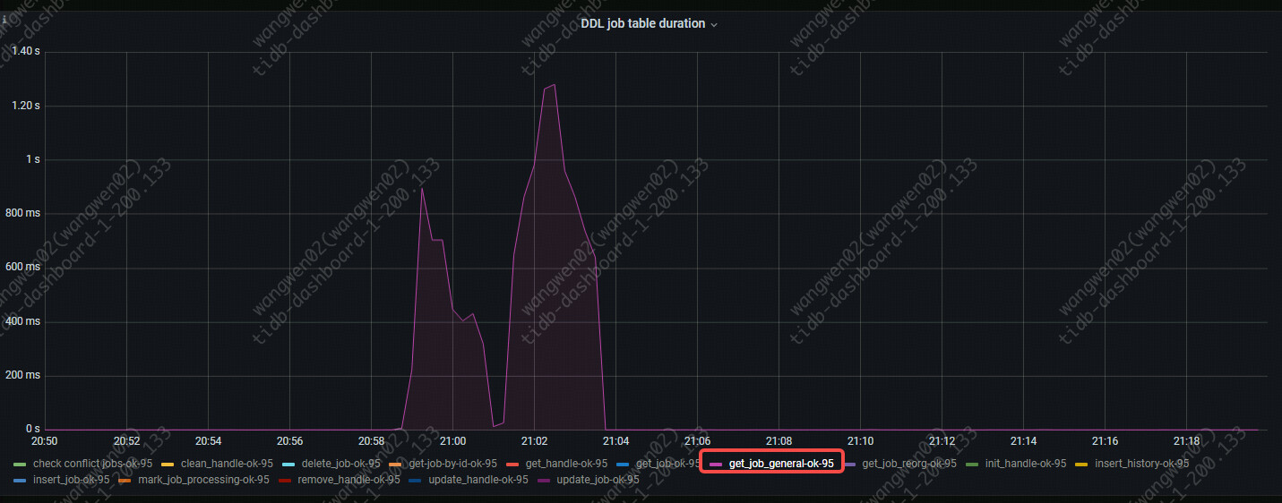The width and height of the screenshot is (1282, 503).
Task: Click the 21:04 time axis label
Action: 615,442
